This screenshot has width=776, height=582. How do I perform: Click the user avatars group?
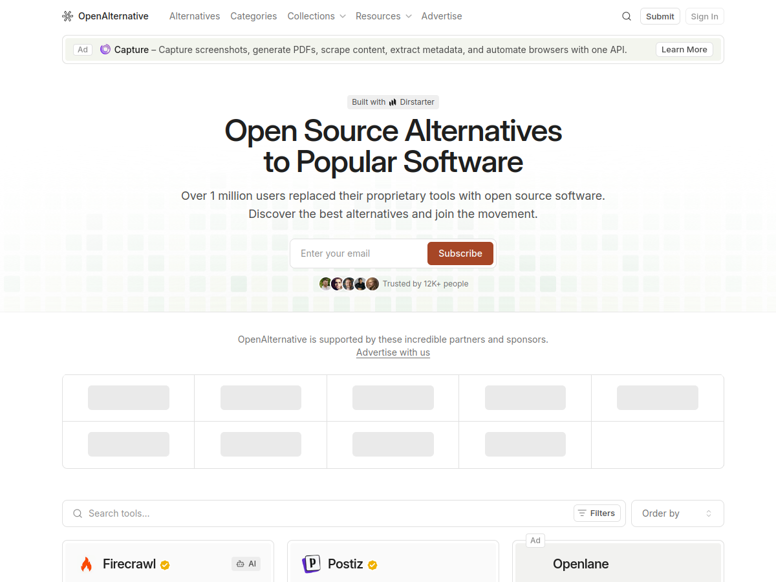tap(349, 284)
